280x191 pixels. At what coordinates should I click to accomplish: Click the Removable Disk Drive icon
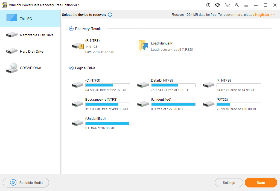pyautogui.click(x=12, y=35)
